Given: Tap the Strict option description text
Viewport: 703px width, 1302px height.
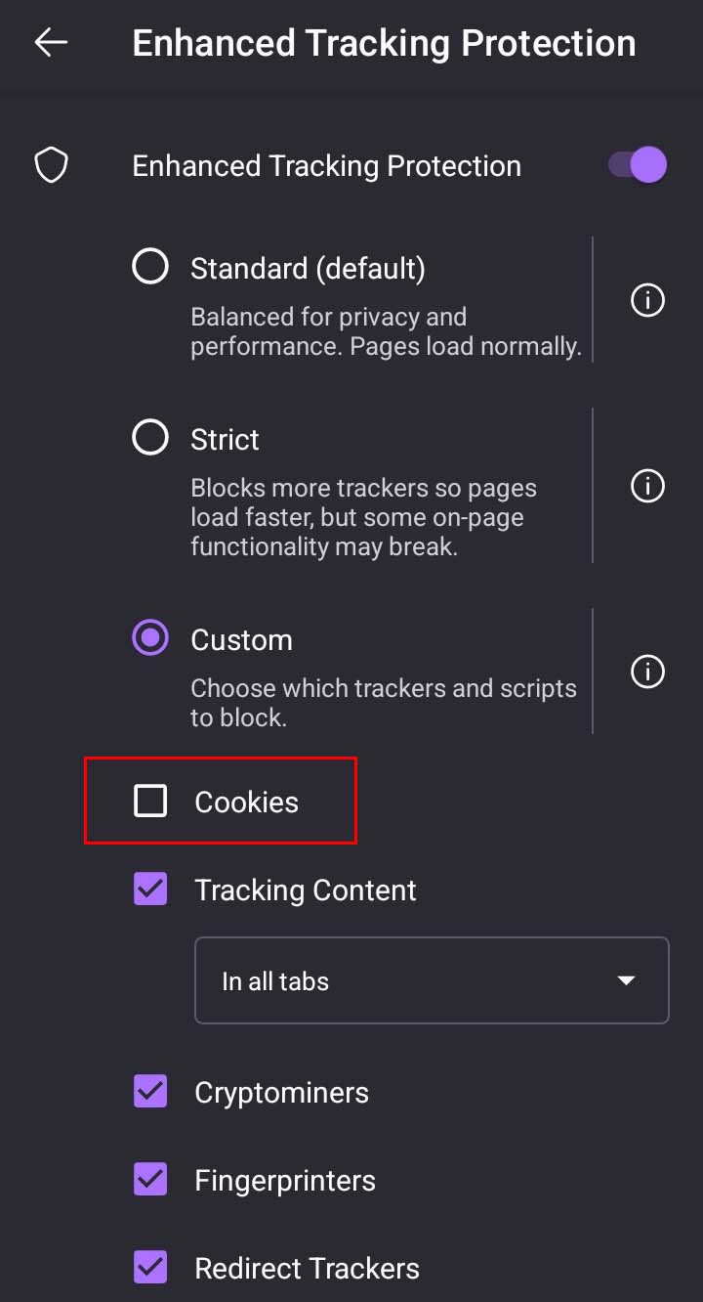Looking at the screenshot, I should [x=363, y=517].
